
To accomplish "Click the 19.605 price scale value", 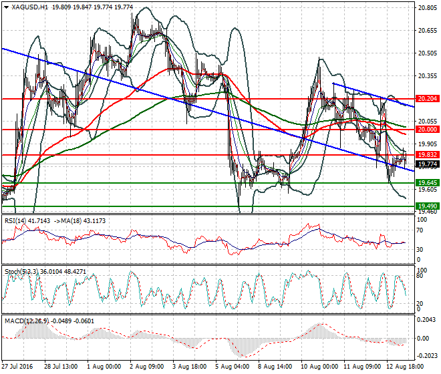I will point(428,189).
